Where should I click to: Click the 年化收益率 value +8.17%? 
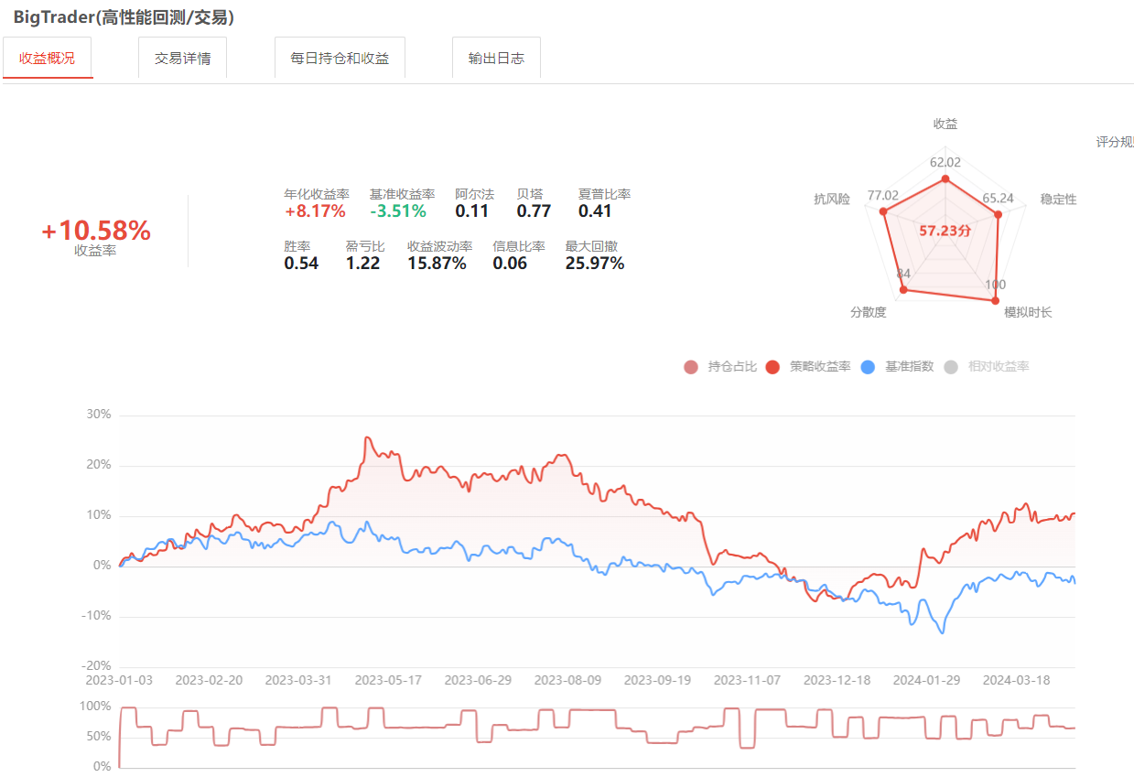click(315, 211)
